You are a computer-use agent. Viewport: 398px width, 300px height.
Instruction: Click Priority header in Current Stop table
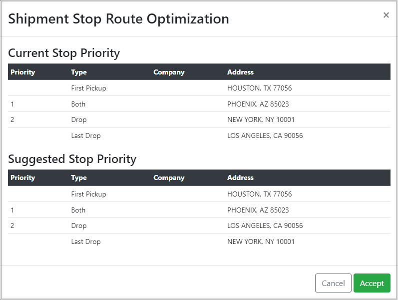pyautogui.click(x=23, y=72)
